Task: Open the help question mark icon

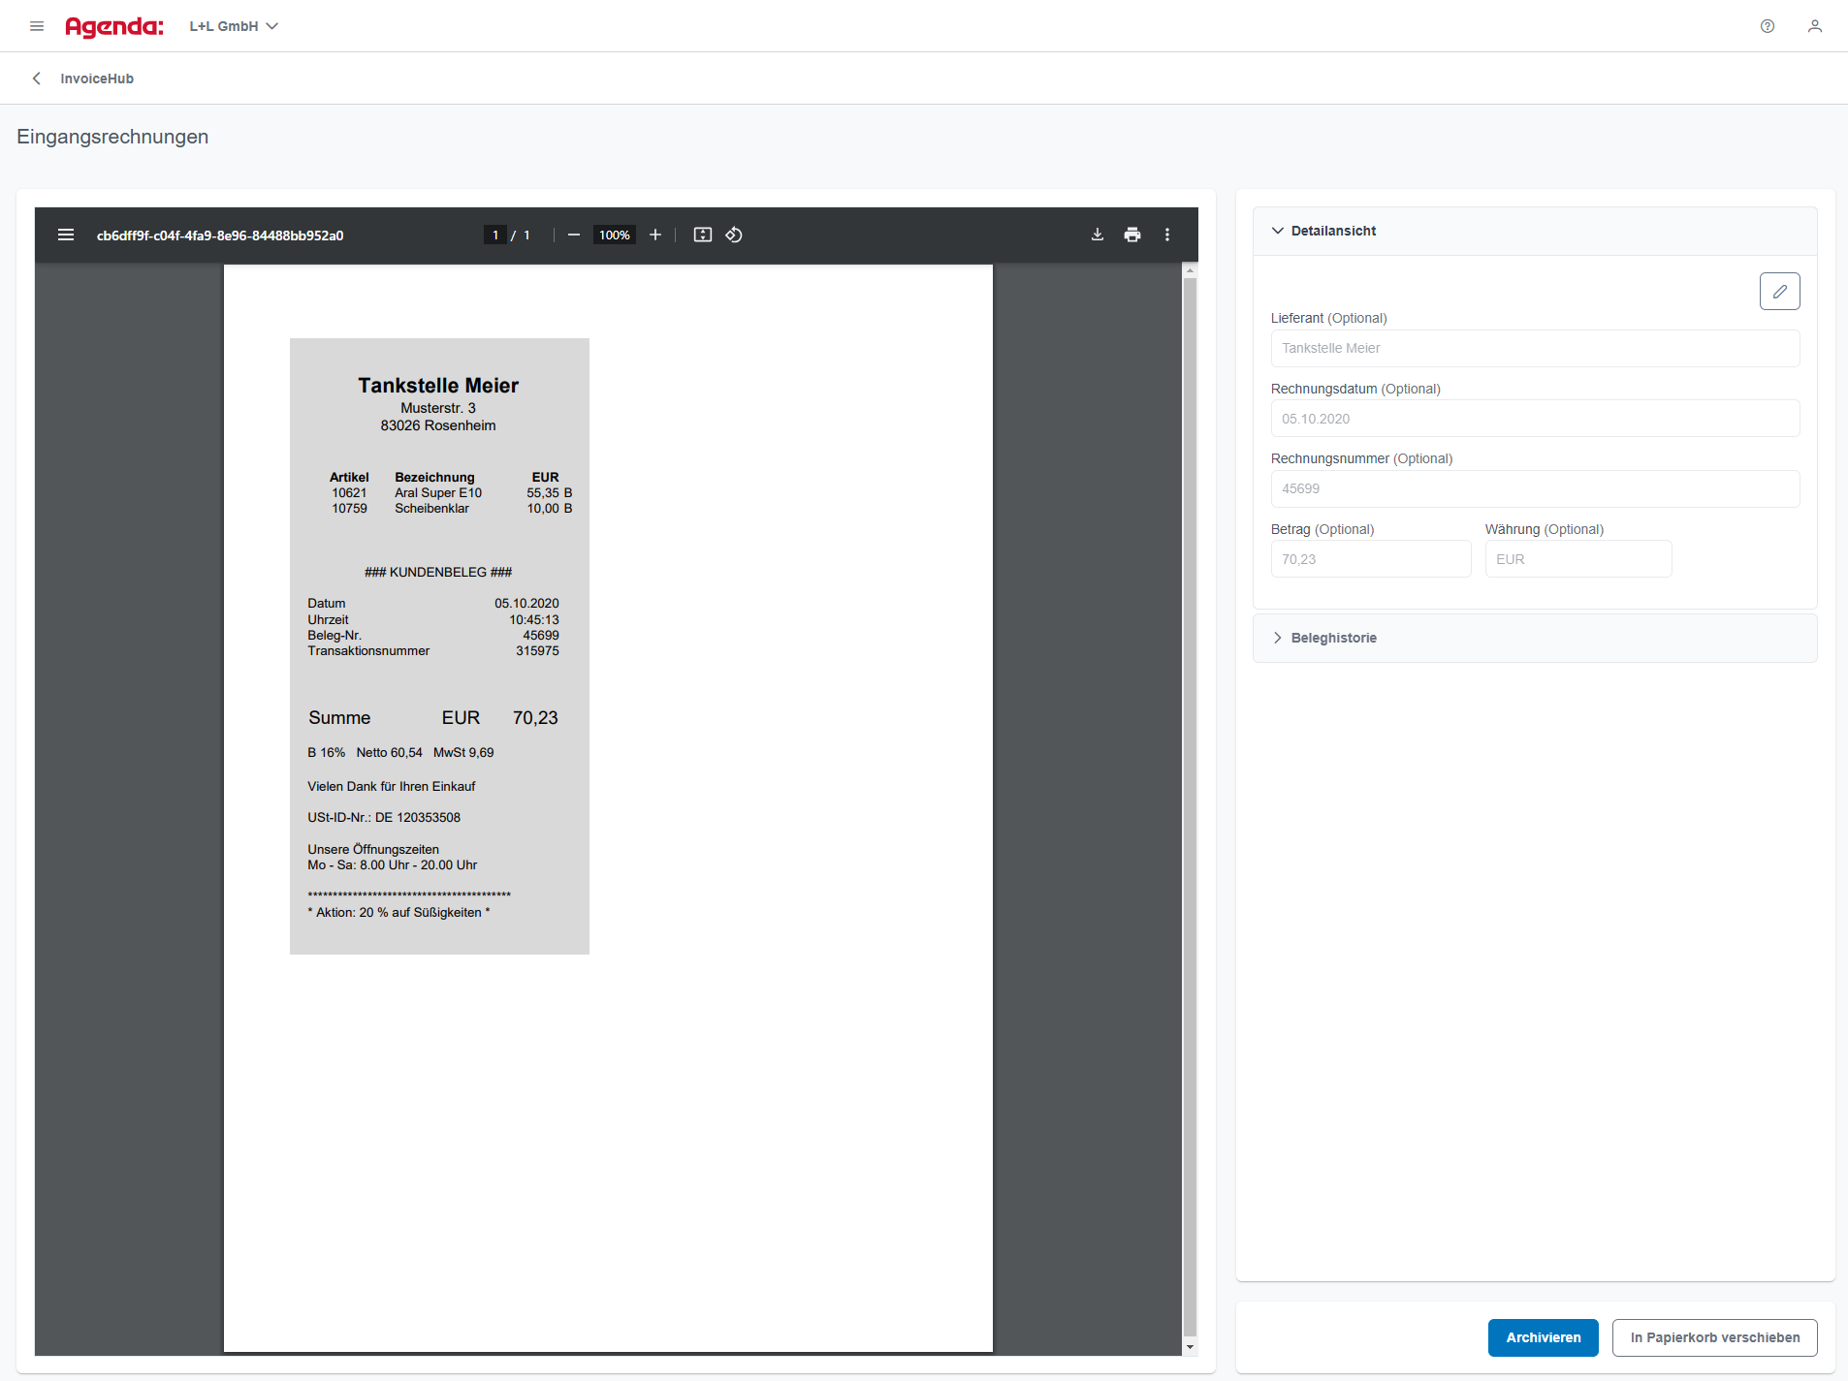Action: pyautogui.click(x=1768, y=26)
